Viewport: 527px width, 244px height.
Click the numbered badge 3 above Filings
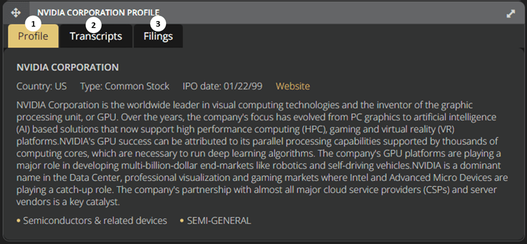tap(158, 24)
